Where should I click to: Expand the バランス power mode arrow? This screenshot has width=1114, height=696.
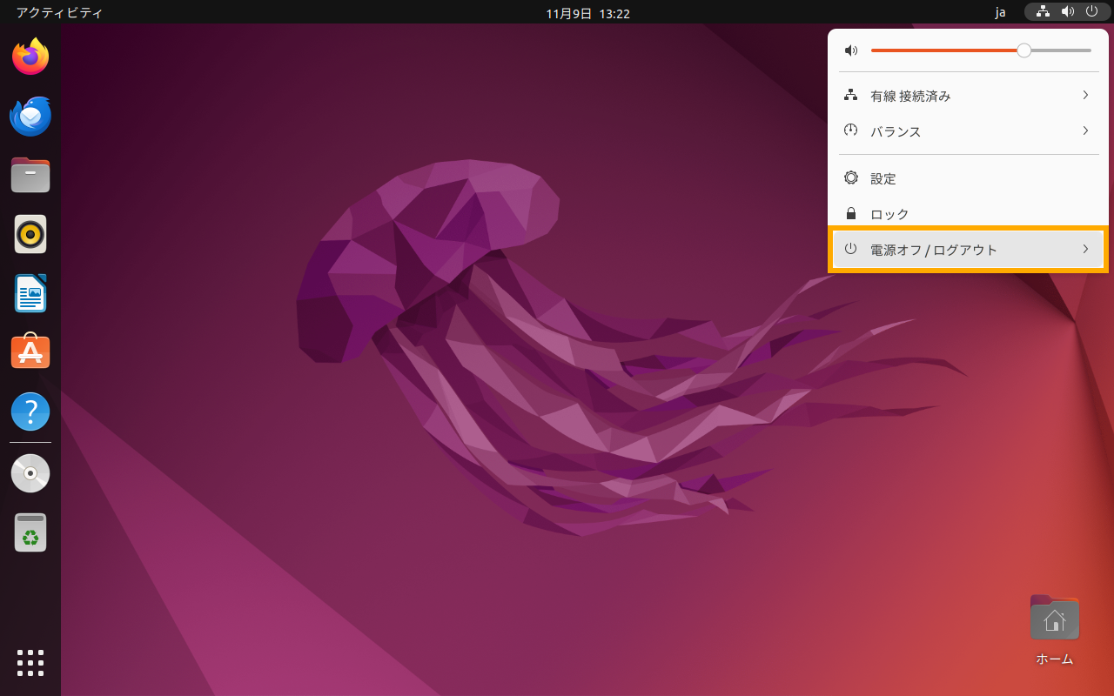(1085, 130)
